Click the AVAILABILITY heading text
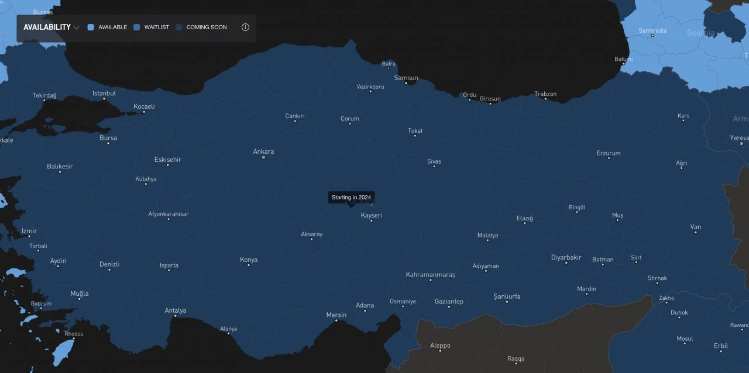This screenshot has height=373, width=749. (x=47, y=27)
